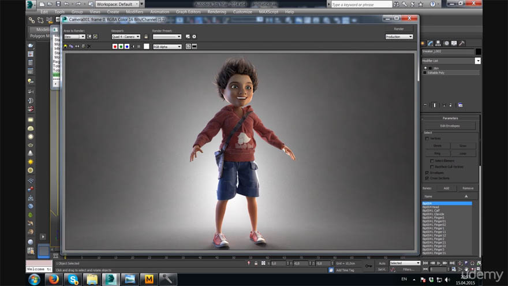Click the play animation button
Viewport: 508px width, 286px height.
click(x=439, y=263)
